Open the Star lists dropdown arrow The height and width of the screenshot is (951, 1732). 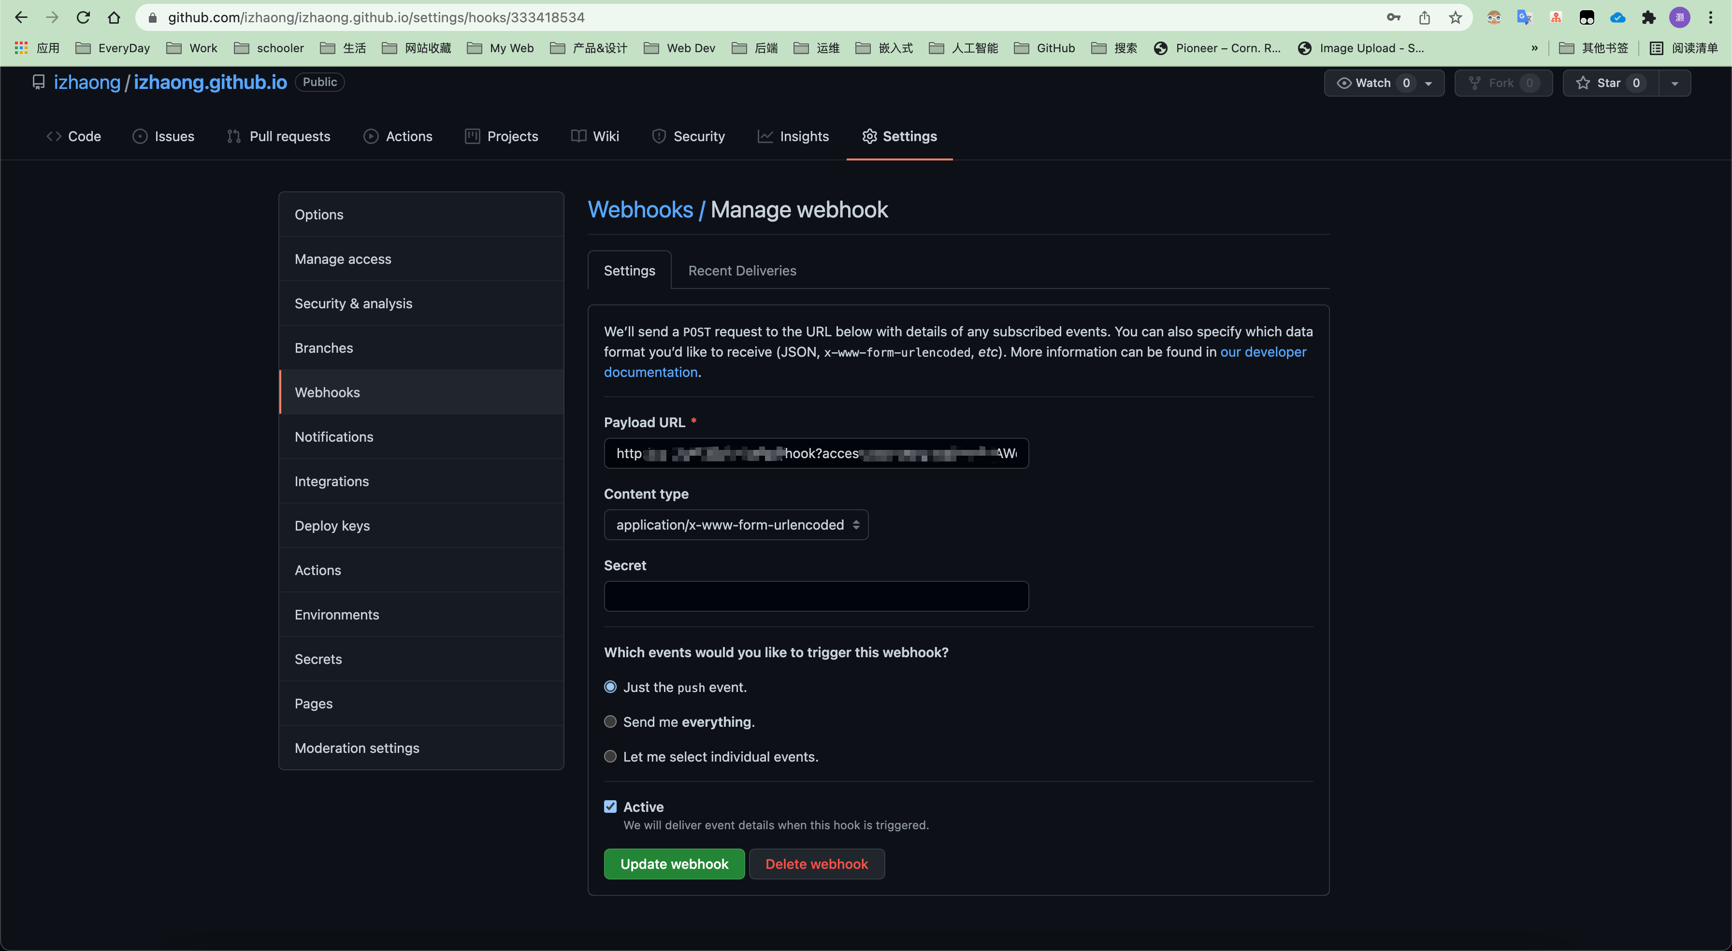1674,83
